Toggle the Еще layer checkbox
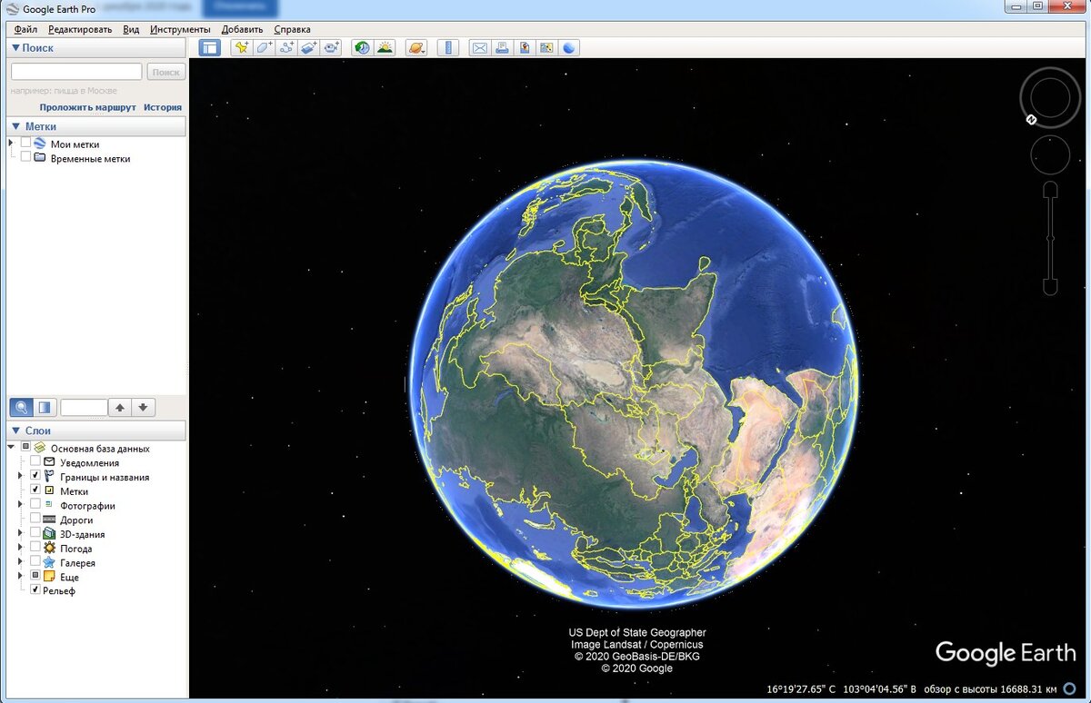Screen dimensions: 1091x703 pos(35,576)
